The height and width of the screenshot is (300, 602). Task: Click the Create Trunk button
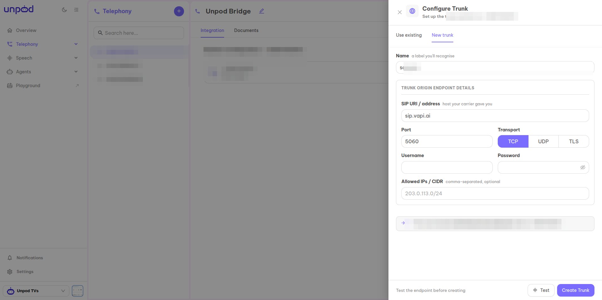[576, 290]
